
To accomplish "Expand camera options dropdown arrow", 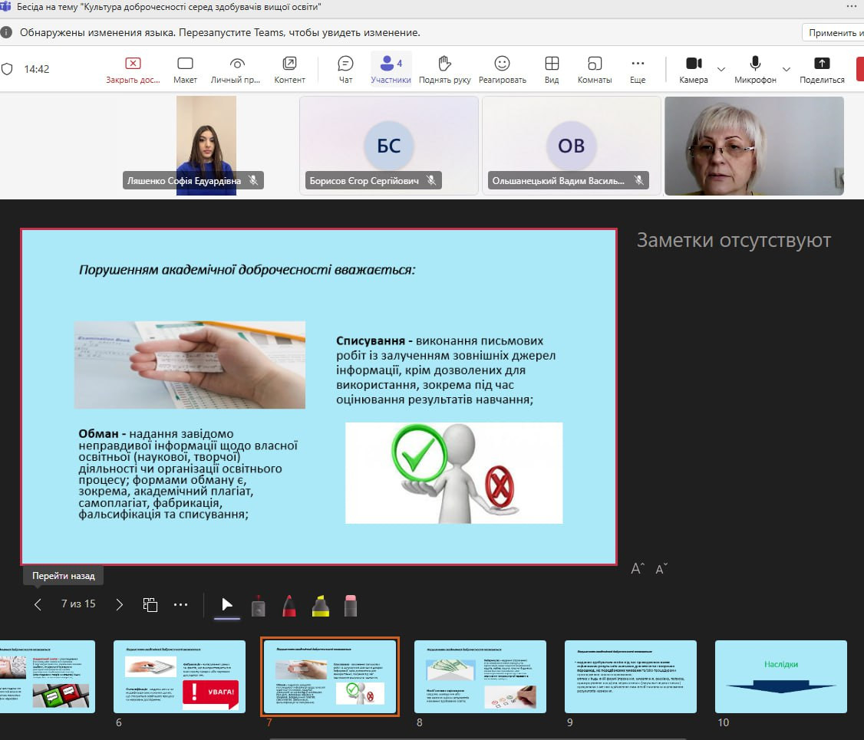I will (721, 69).
